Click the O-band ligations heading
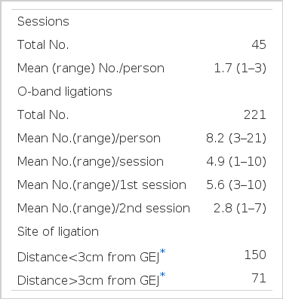 (65, 91)
